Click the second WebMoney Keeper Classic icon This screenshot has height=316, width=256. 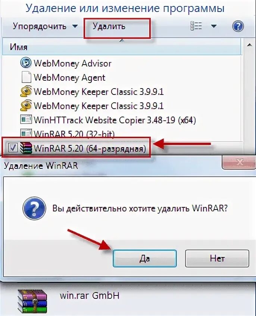coord(26,105)
